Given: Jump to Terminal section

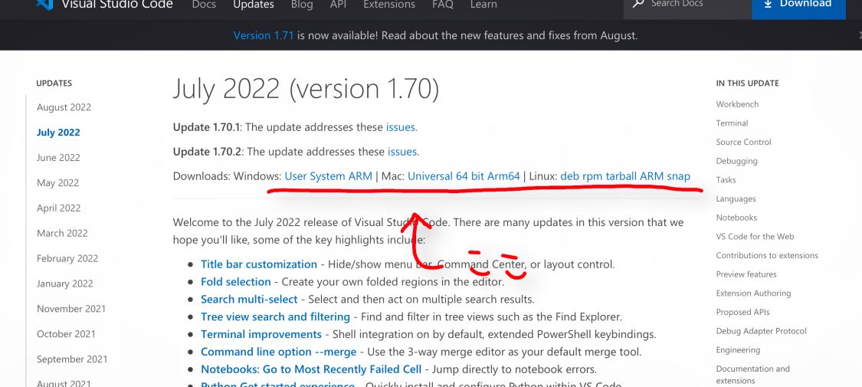Looking at the screenshot, I should [732, 123].
